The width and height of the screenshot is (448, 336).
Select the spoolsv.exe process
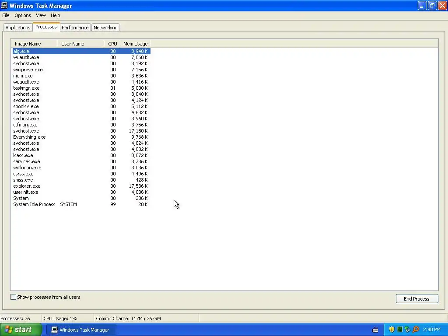[81, 106]
